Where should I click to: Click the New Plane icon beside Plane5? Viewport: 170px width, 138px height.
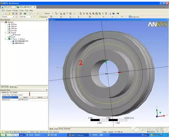16,17
